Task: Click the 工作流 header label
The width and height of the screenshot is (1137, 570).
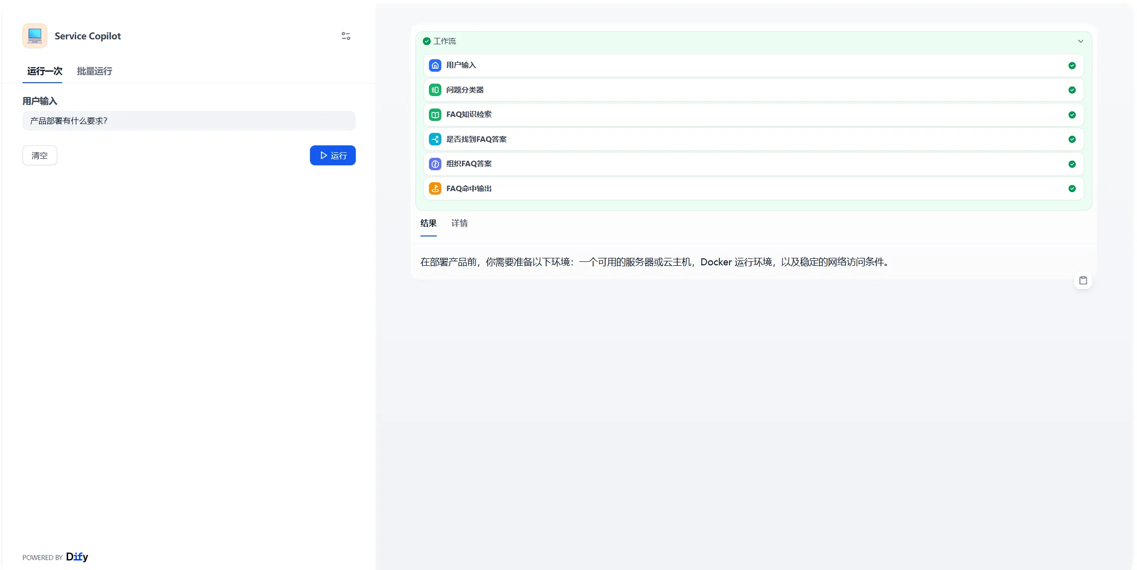Action: 444,41
